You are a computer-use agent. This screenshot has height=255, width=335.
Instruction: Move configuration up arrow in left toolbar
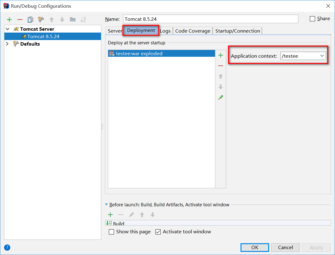tap(52, 20)
